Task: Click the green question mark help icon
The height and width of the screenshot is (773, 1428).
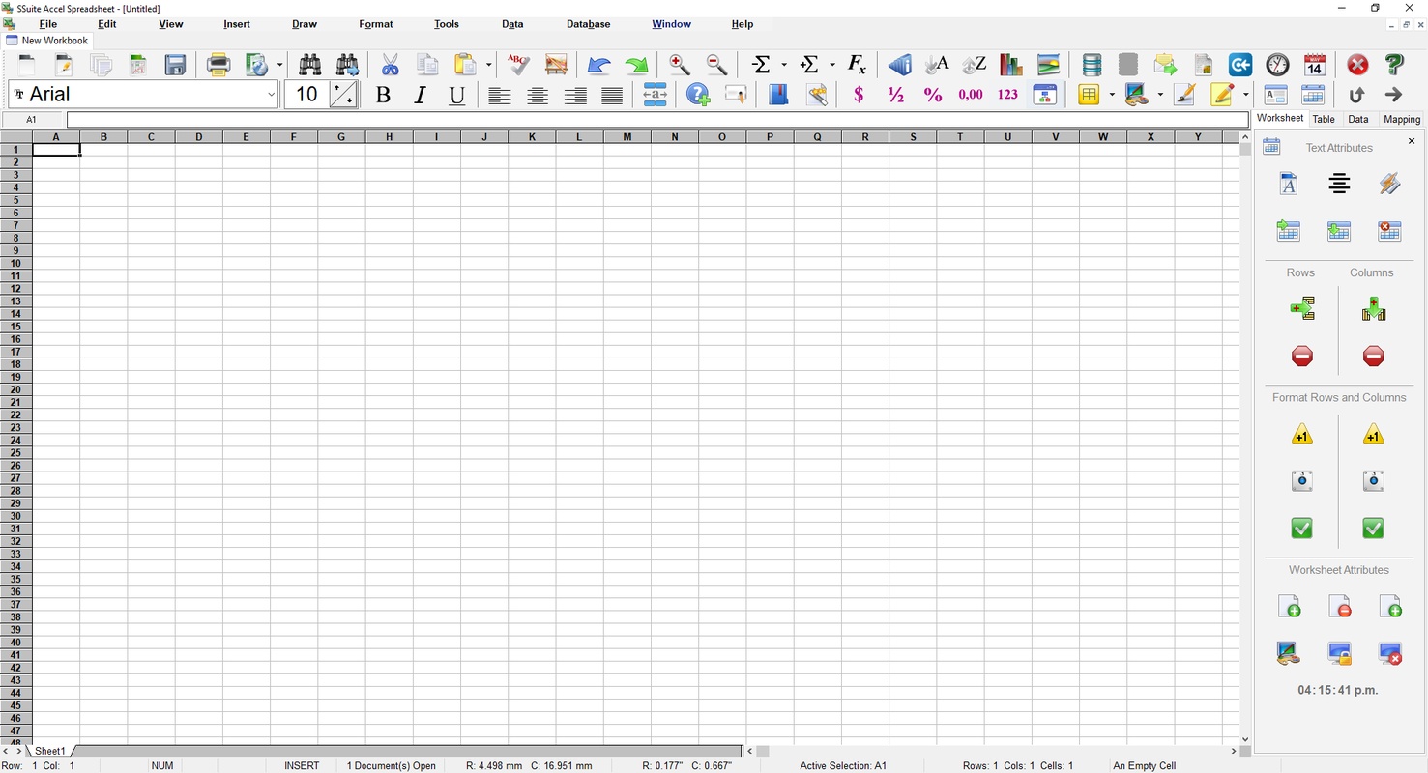Action: click(x=1394, y=65)
